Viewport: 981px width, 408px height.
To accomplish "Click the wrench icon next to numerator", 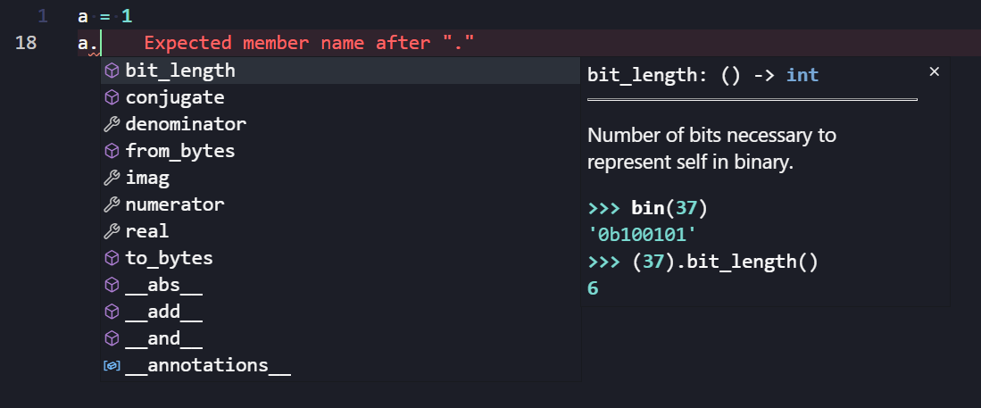I will [x=112, y=204].
